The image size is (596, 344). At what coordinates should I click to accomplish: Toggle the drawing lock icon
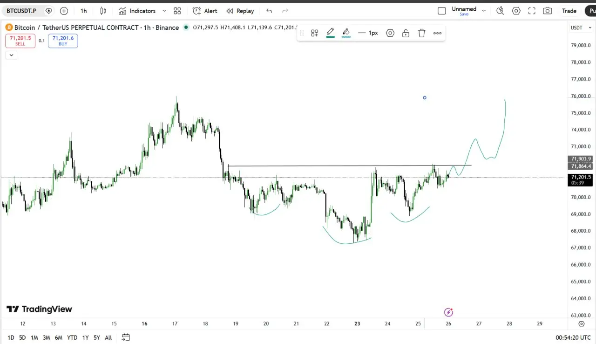(406, 33)
